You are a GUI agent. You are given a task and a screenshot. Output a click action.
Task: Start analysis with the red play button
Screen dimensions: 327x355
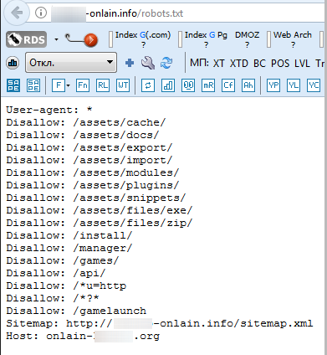pos(91,40)
